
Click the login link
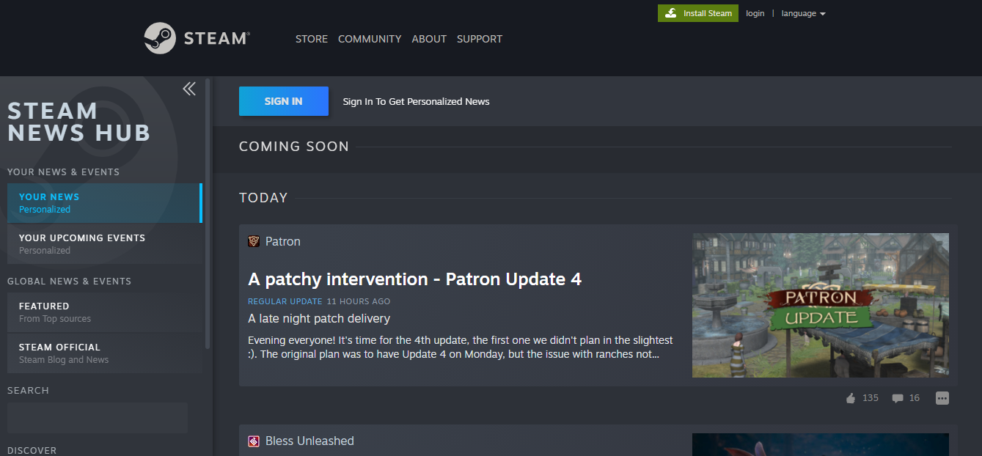coord(755,13)
